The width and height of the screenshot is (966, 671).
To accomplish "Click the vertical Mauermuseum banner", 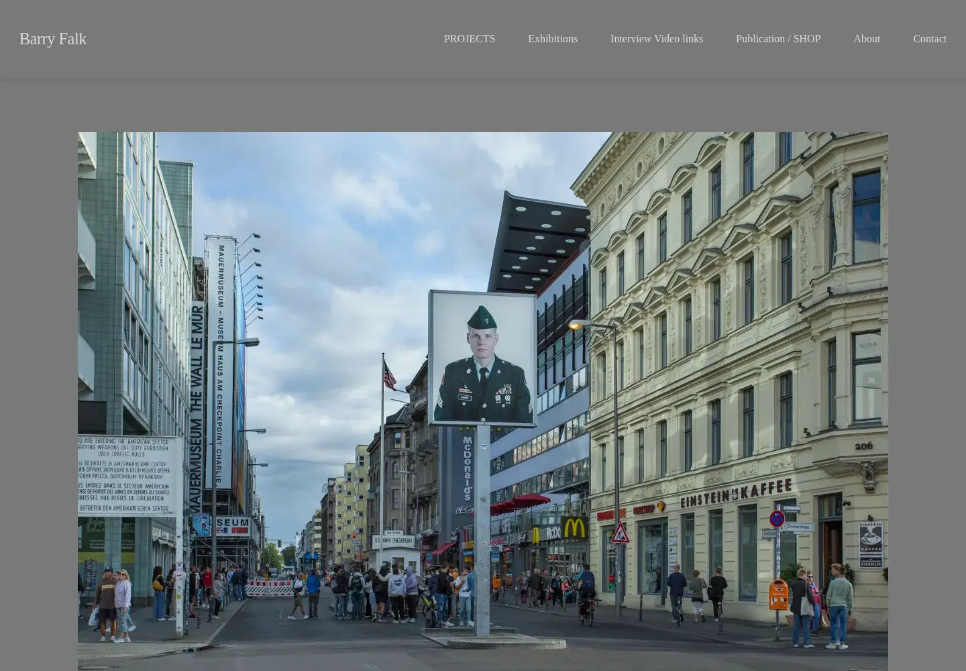I will 220,364.
